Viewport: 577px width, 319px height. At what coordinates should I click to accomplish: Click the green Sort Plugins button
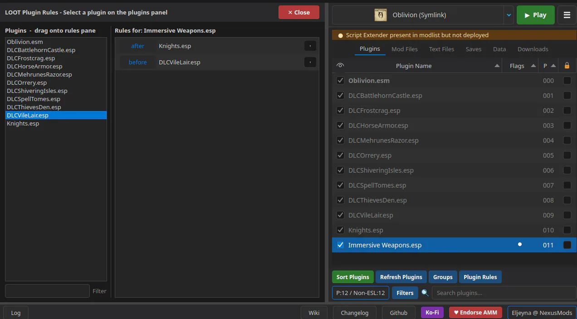(353, 277)
